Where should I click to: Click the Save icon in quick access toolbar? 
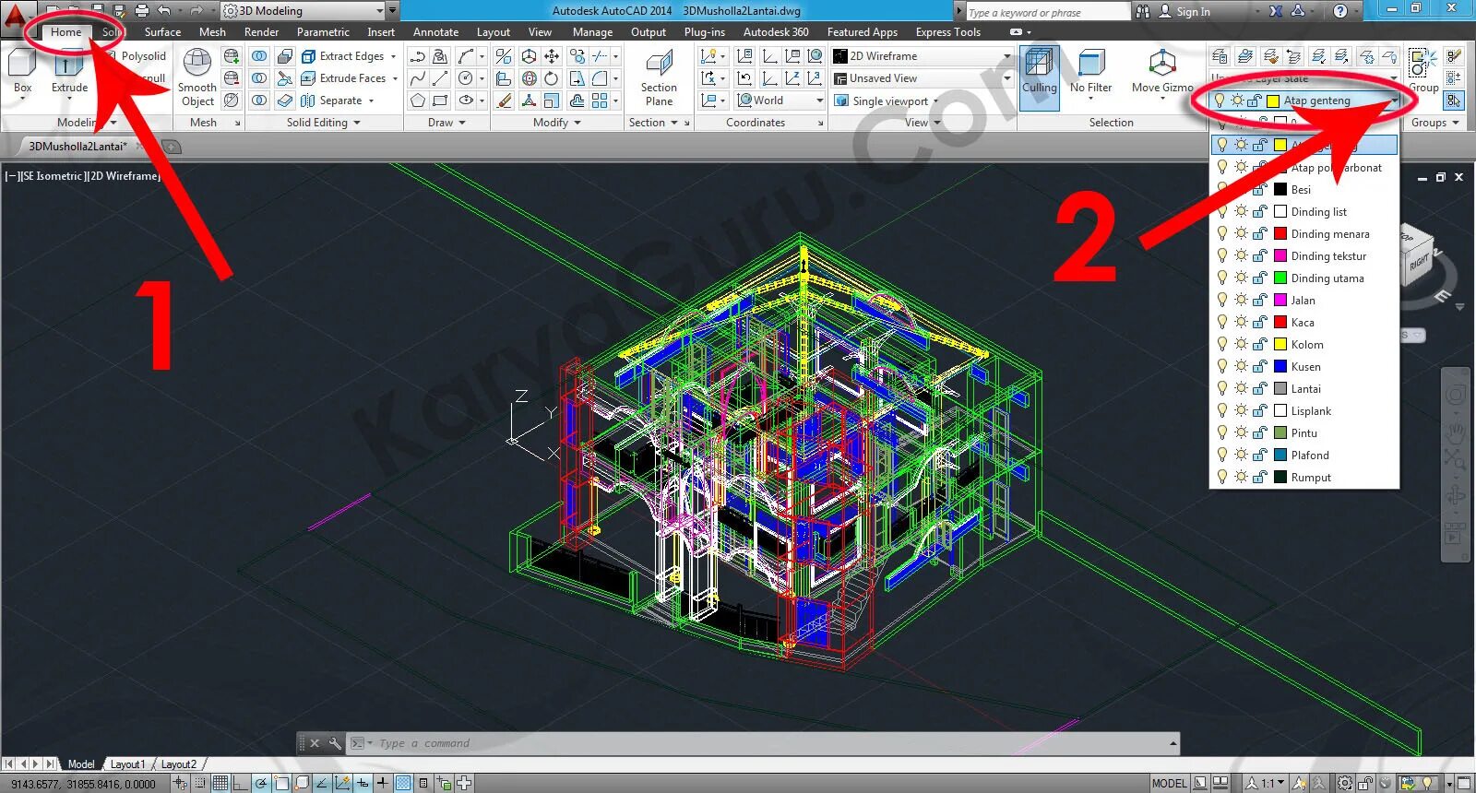click(x=97, y=10)
